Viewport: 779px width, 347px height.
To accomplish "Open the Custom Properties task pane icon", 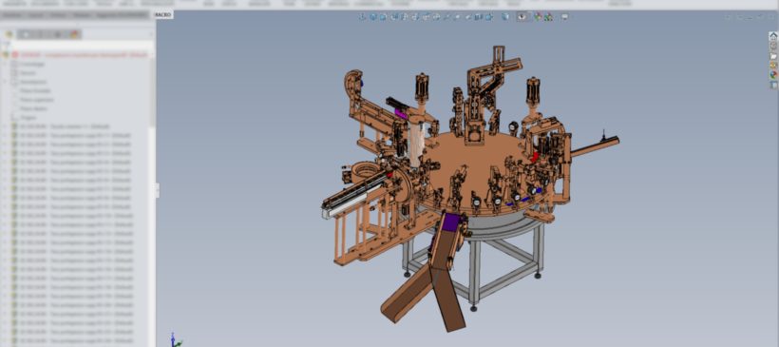I will (773, 85).
